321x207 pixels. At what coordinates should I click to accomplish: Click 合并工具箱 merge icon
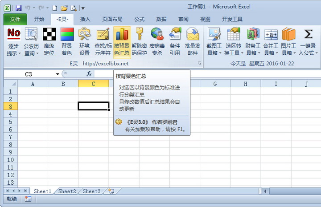pos(271,34)
